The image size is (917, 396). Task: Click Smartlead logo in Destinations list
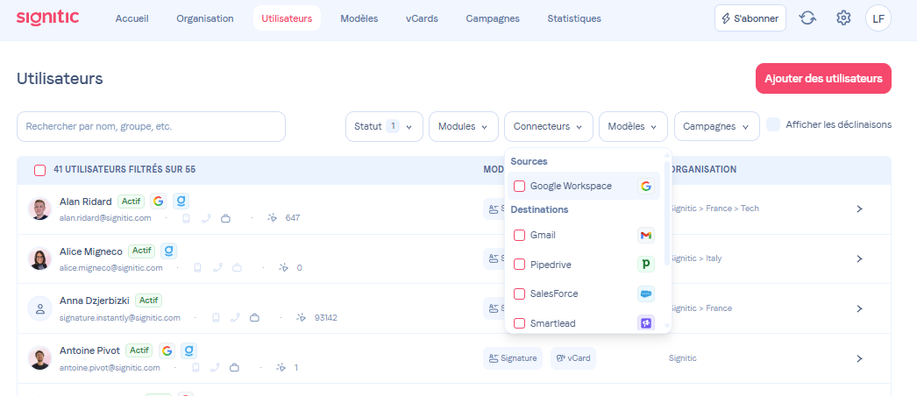tap(645, 323)
